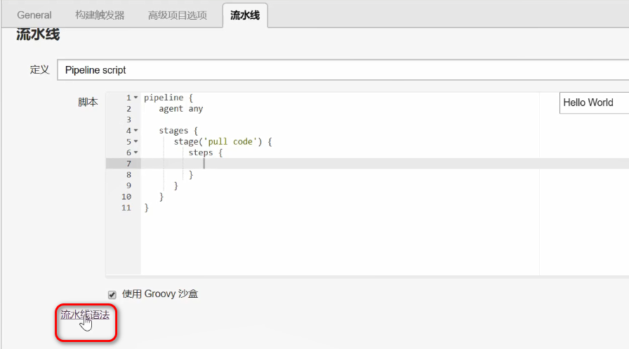Click 'stages {' on line 4
This screenshot has width=629, height=349.
(178, 131)
